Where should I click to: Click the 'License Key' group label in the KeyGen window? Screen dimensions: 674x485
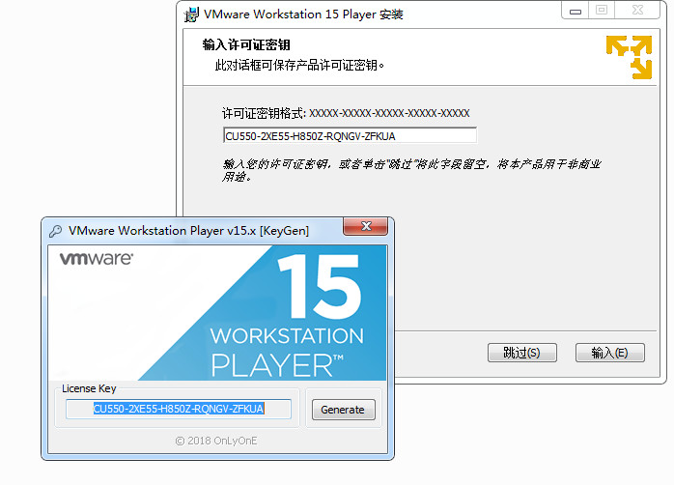click(x=89, y=388)
